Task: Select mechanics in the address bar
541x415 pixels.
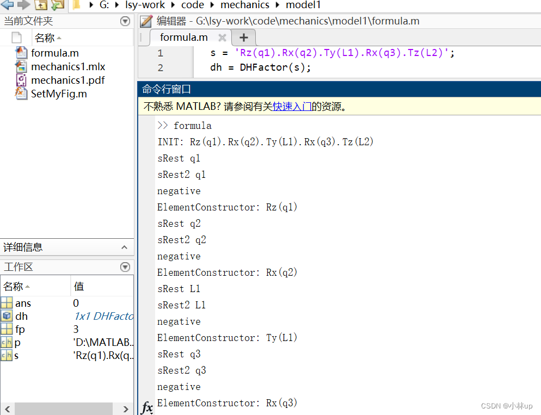Action: [x=245, y=5]
